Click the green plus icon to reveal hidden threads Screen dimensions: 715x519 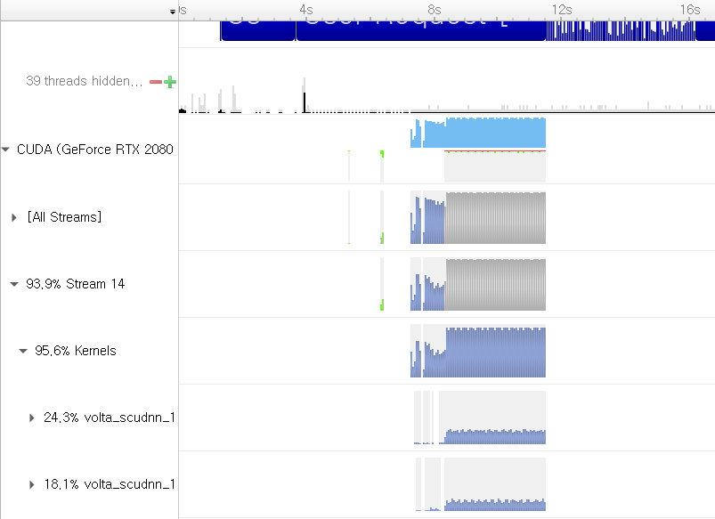click(x=170, y=81)
